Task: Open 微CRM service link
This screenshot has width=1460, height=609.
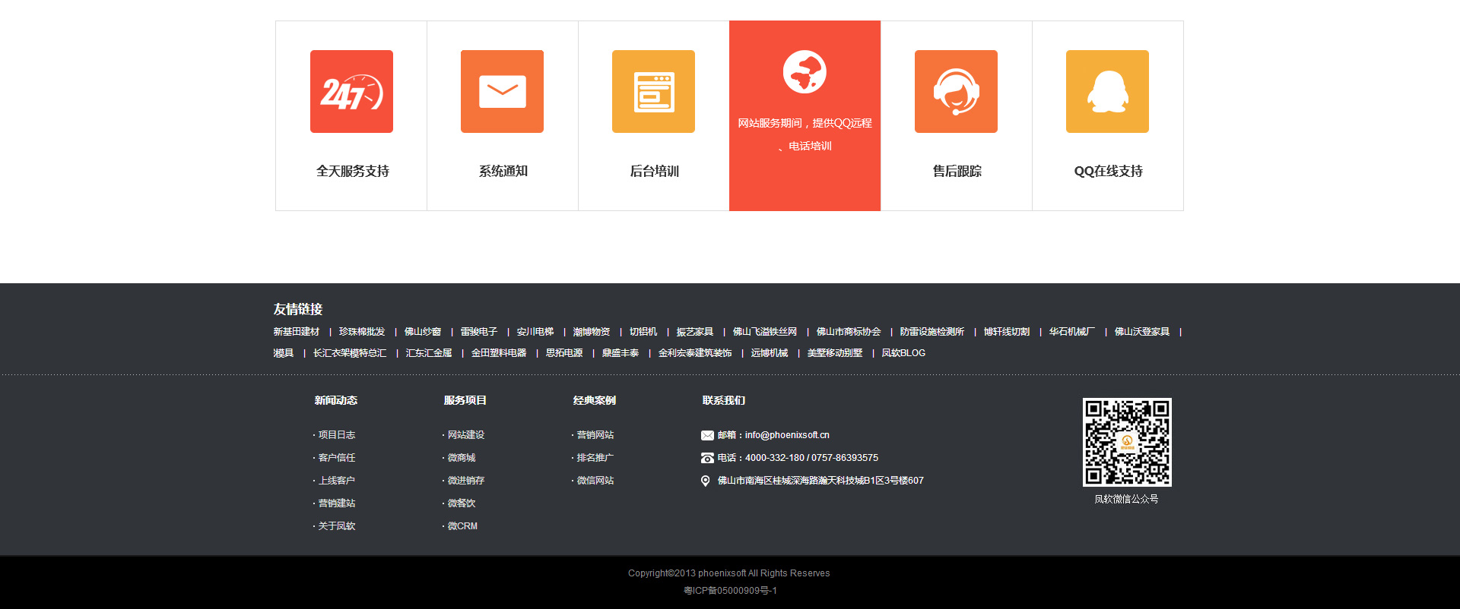Action: point(462,526)
